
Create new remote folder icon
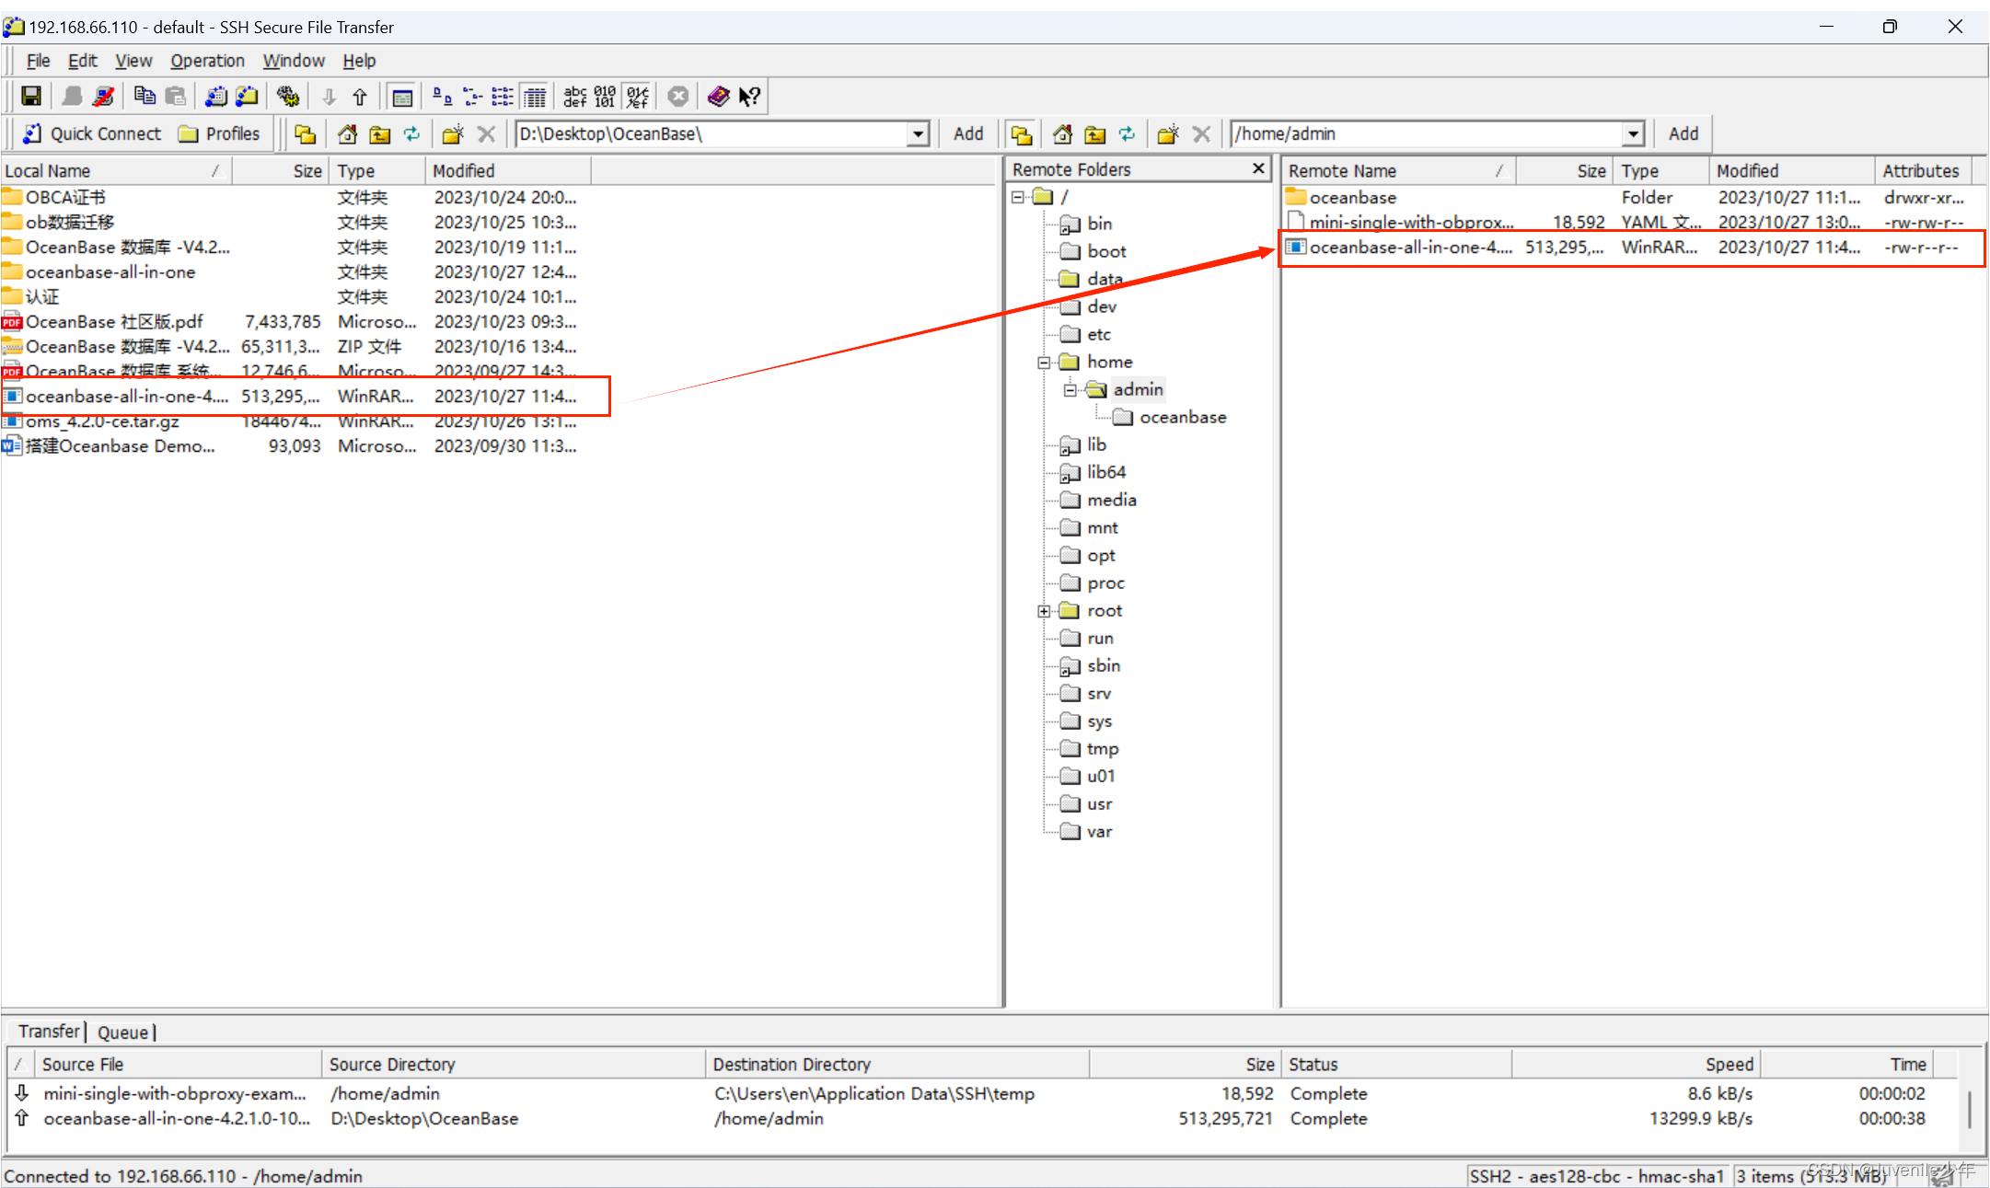pyautogui.click(x=1168, y=134)
